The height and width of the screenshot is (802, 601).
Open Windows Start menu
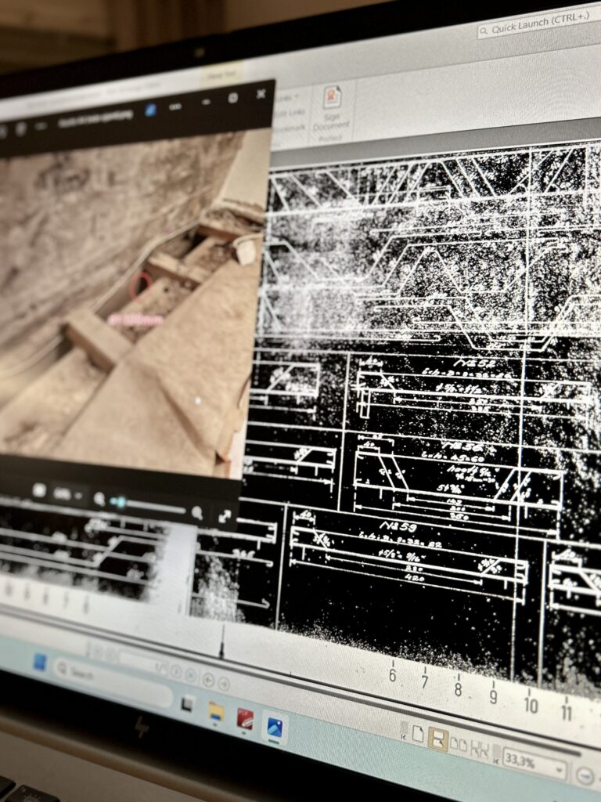tap(39, 663)
